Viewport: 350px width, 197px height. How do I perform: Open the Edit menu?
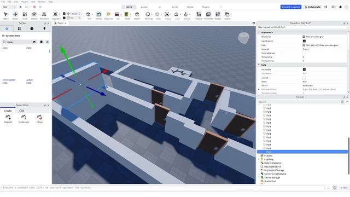10,2
